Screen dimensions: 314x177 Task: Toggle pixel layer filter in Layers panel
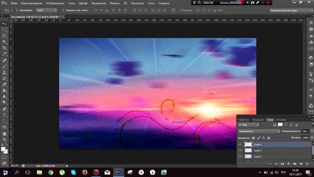point(275,125)
